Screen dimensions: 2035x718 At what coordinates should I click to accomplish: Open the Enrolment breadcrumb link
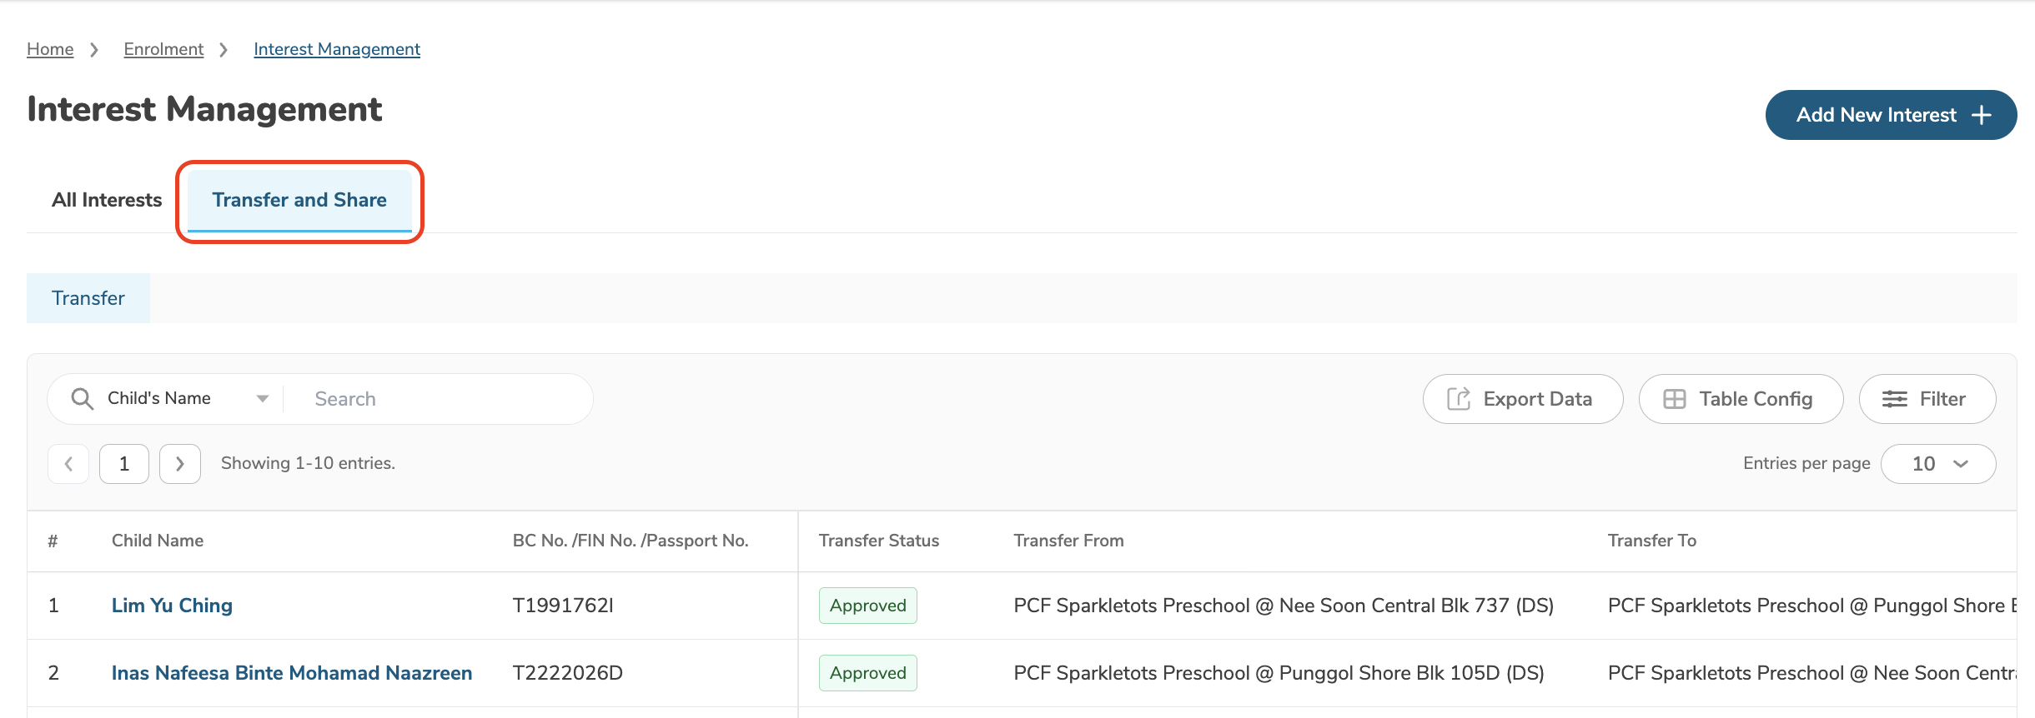(163, 49)
